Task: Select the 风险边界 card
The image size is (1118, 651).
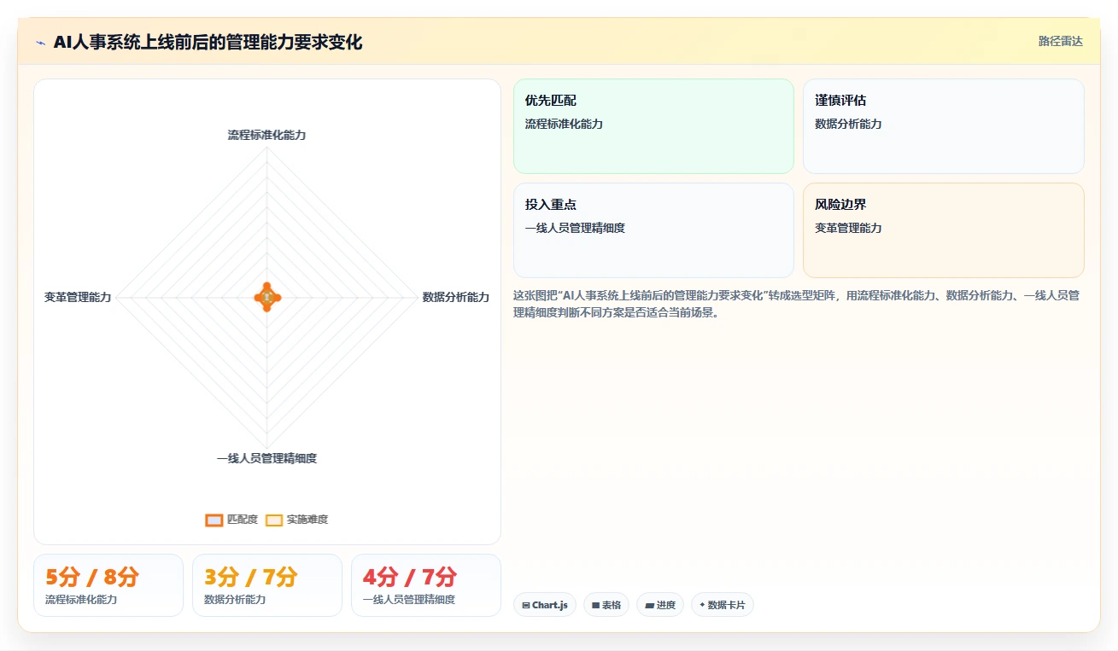Action: click(943, 230)
